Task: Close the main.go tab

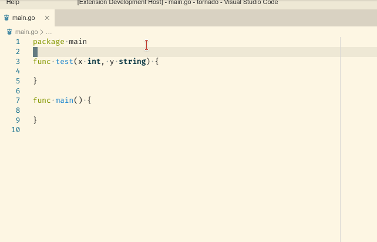Action: 47,18
